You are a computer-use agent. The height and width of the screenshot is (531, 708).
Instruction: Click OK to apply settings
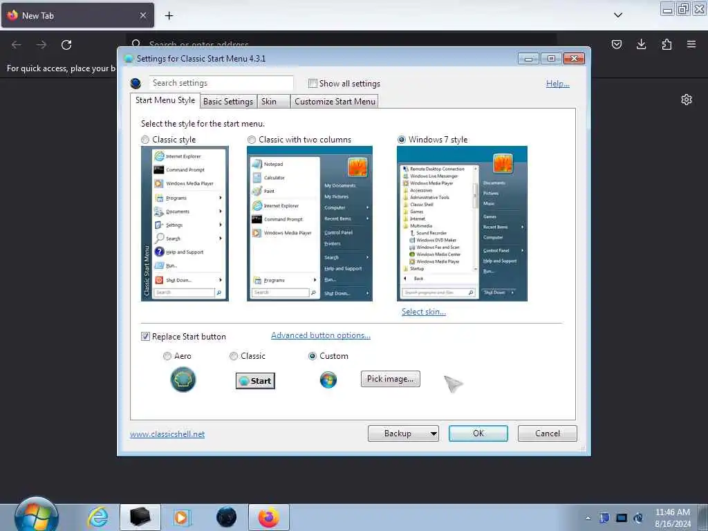[x=478, y=434]
